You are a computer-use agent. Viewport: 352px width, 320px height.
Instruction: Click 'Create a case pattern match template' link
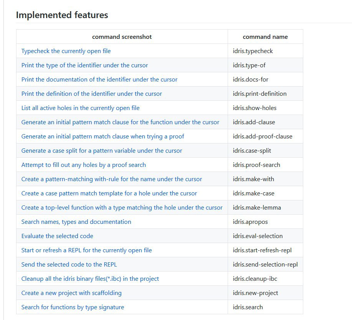tap(109, 193)
